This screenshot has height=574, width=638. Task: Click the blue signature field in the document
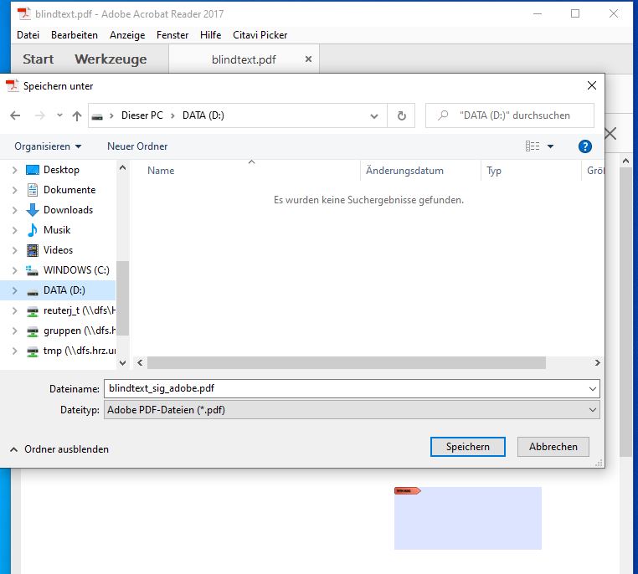click(467, 518)
